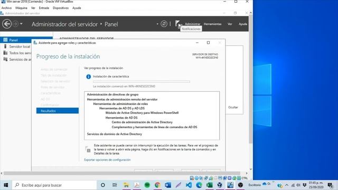Open the purple feather app on taskbar

[x=179, y=185]
